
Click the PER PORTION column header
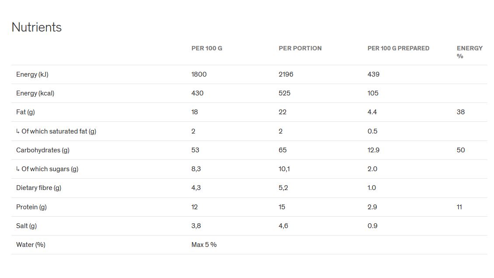click(300, 48)
